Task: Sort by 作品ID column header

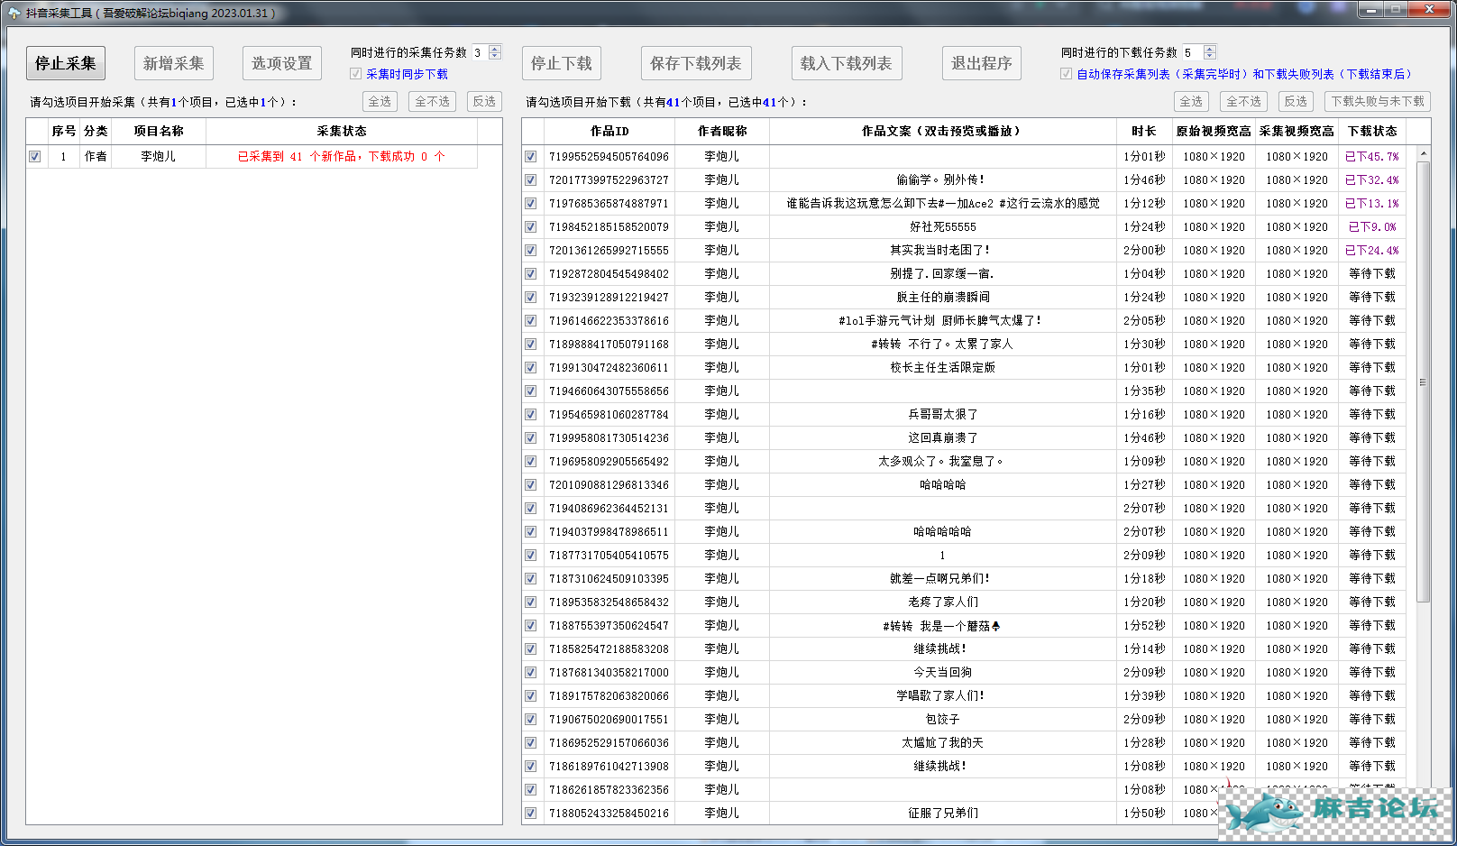Action: click(609, 131)
